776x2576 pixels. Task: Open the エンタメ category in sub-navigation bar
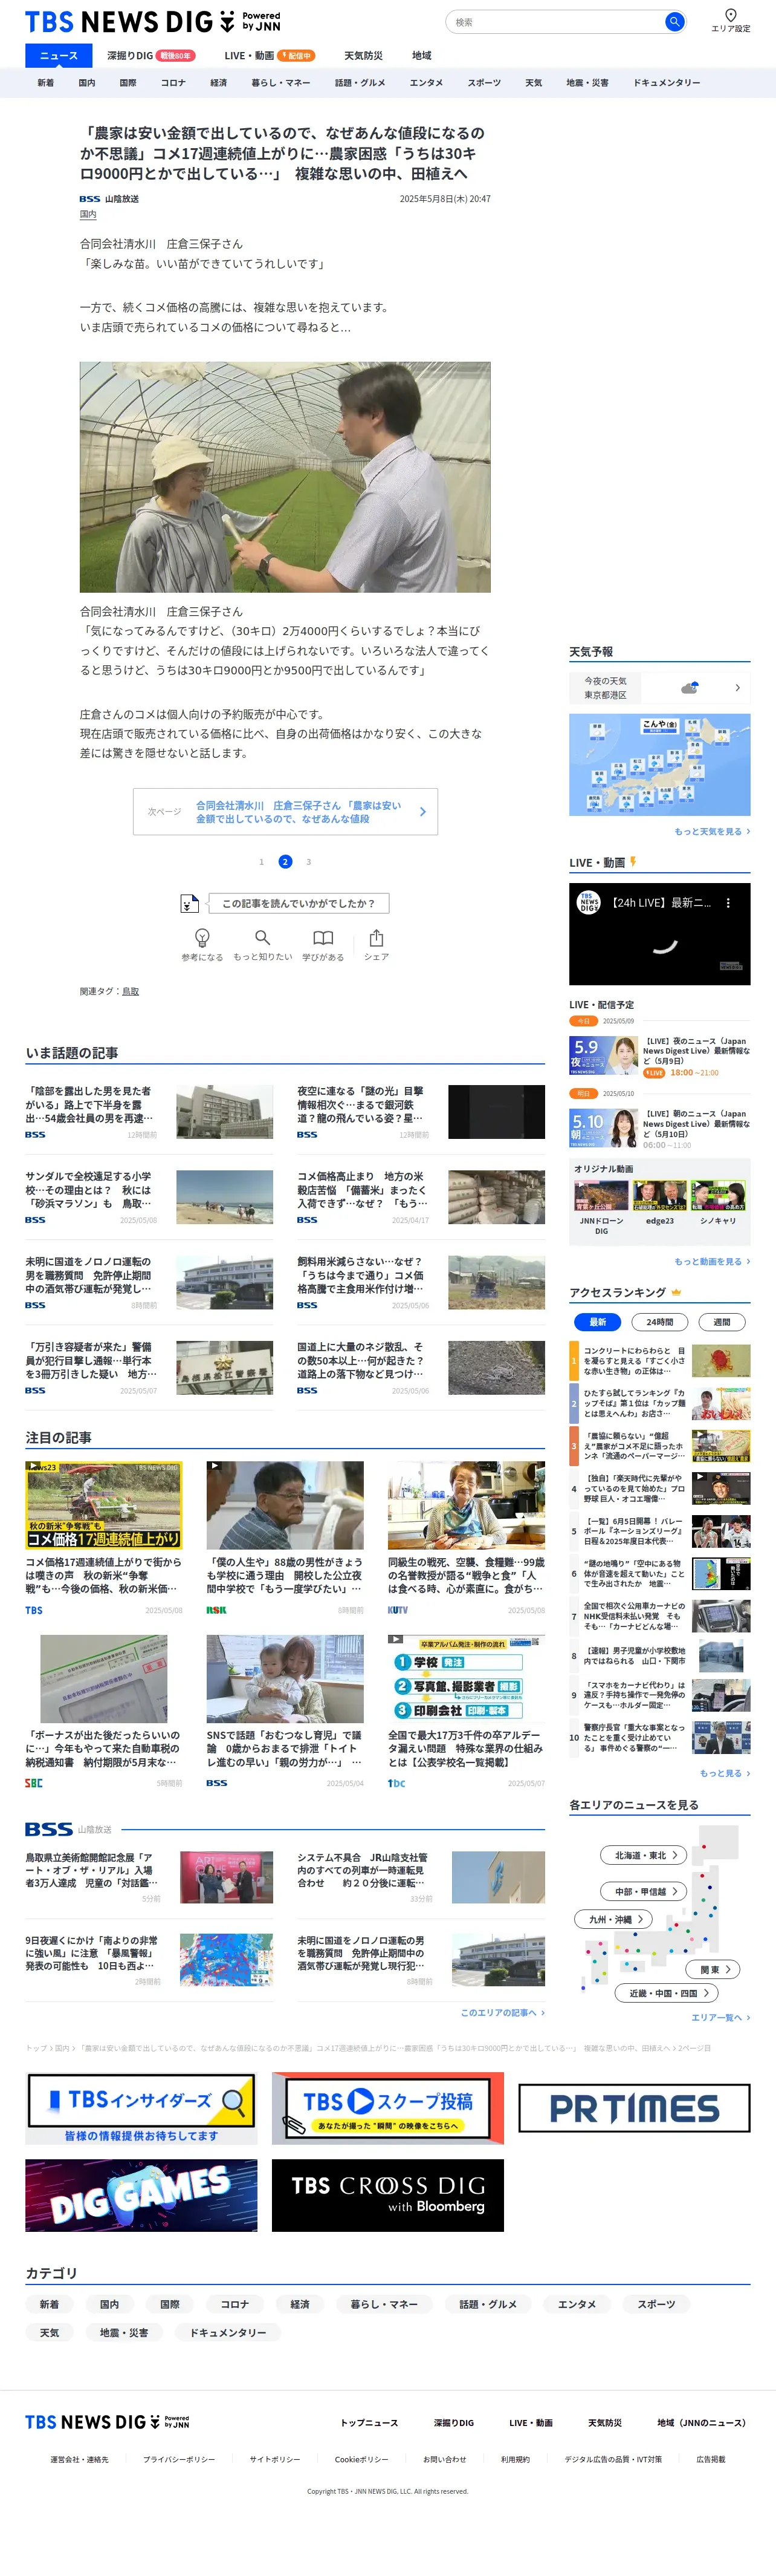click(427, 83)
